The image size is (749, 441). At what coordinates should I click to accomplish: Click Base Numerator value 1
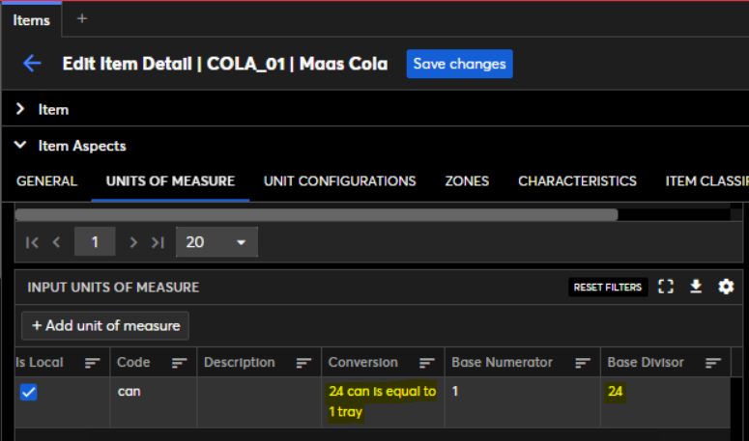tap(455, 392)
